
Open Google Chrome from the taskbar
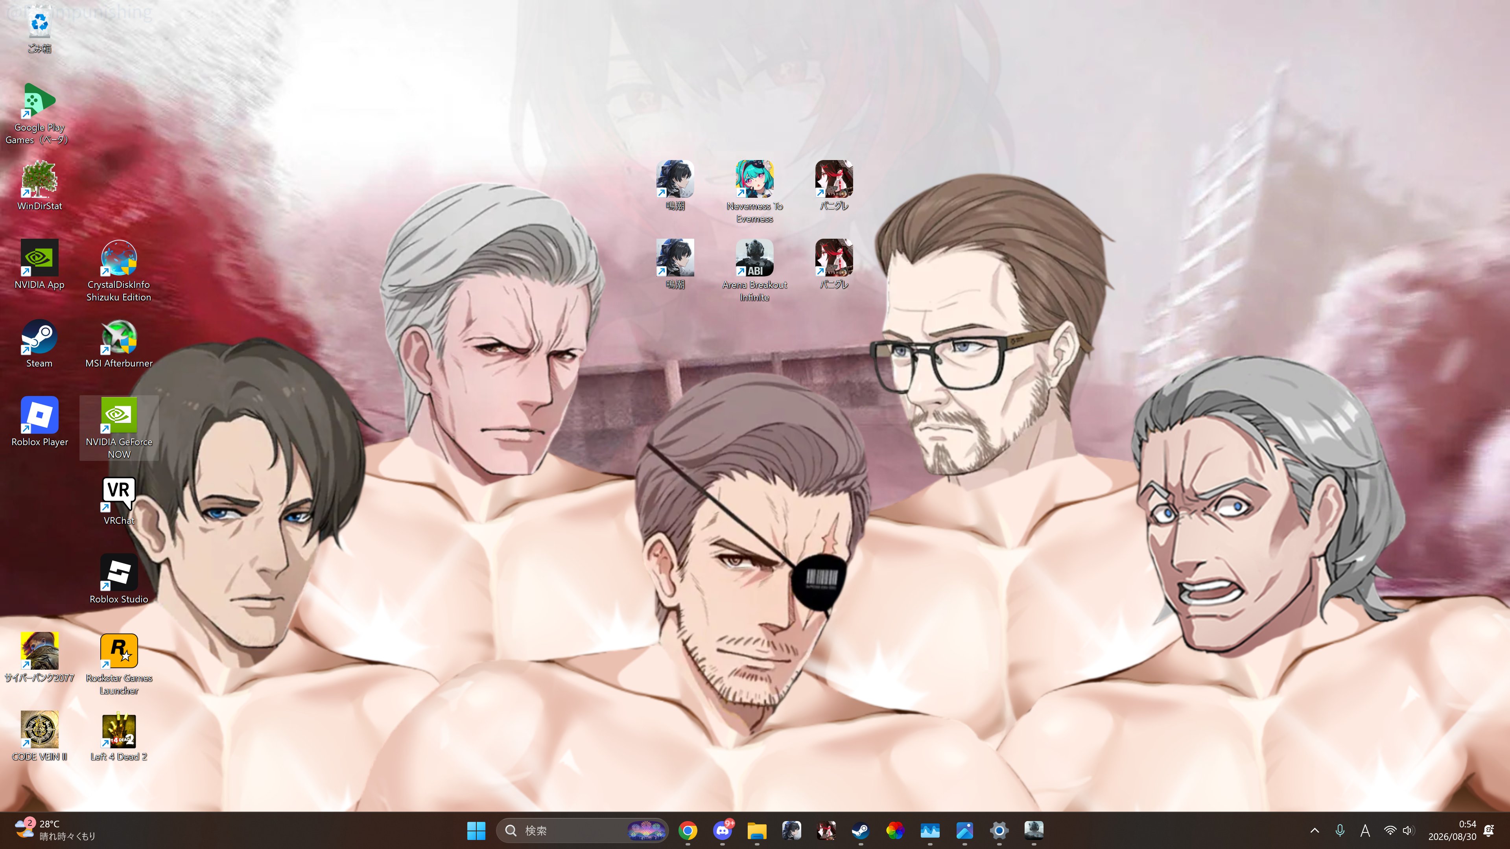pos(688,830)
